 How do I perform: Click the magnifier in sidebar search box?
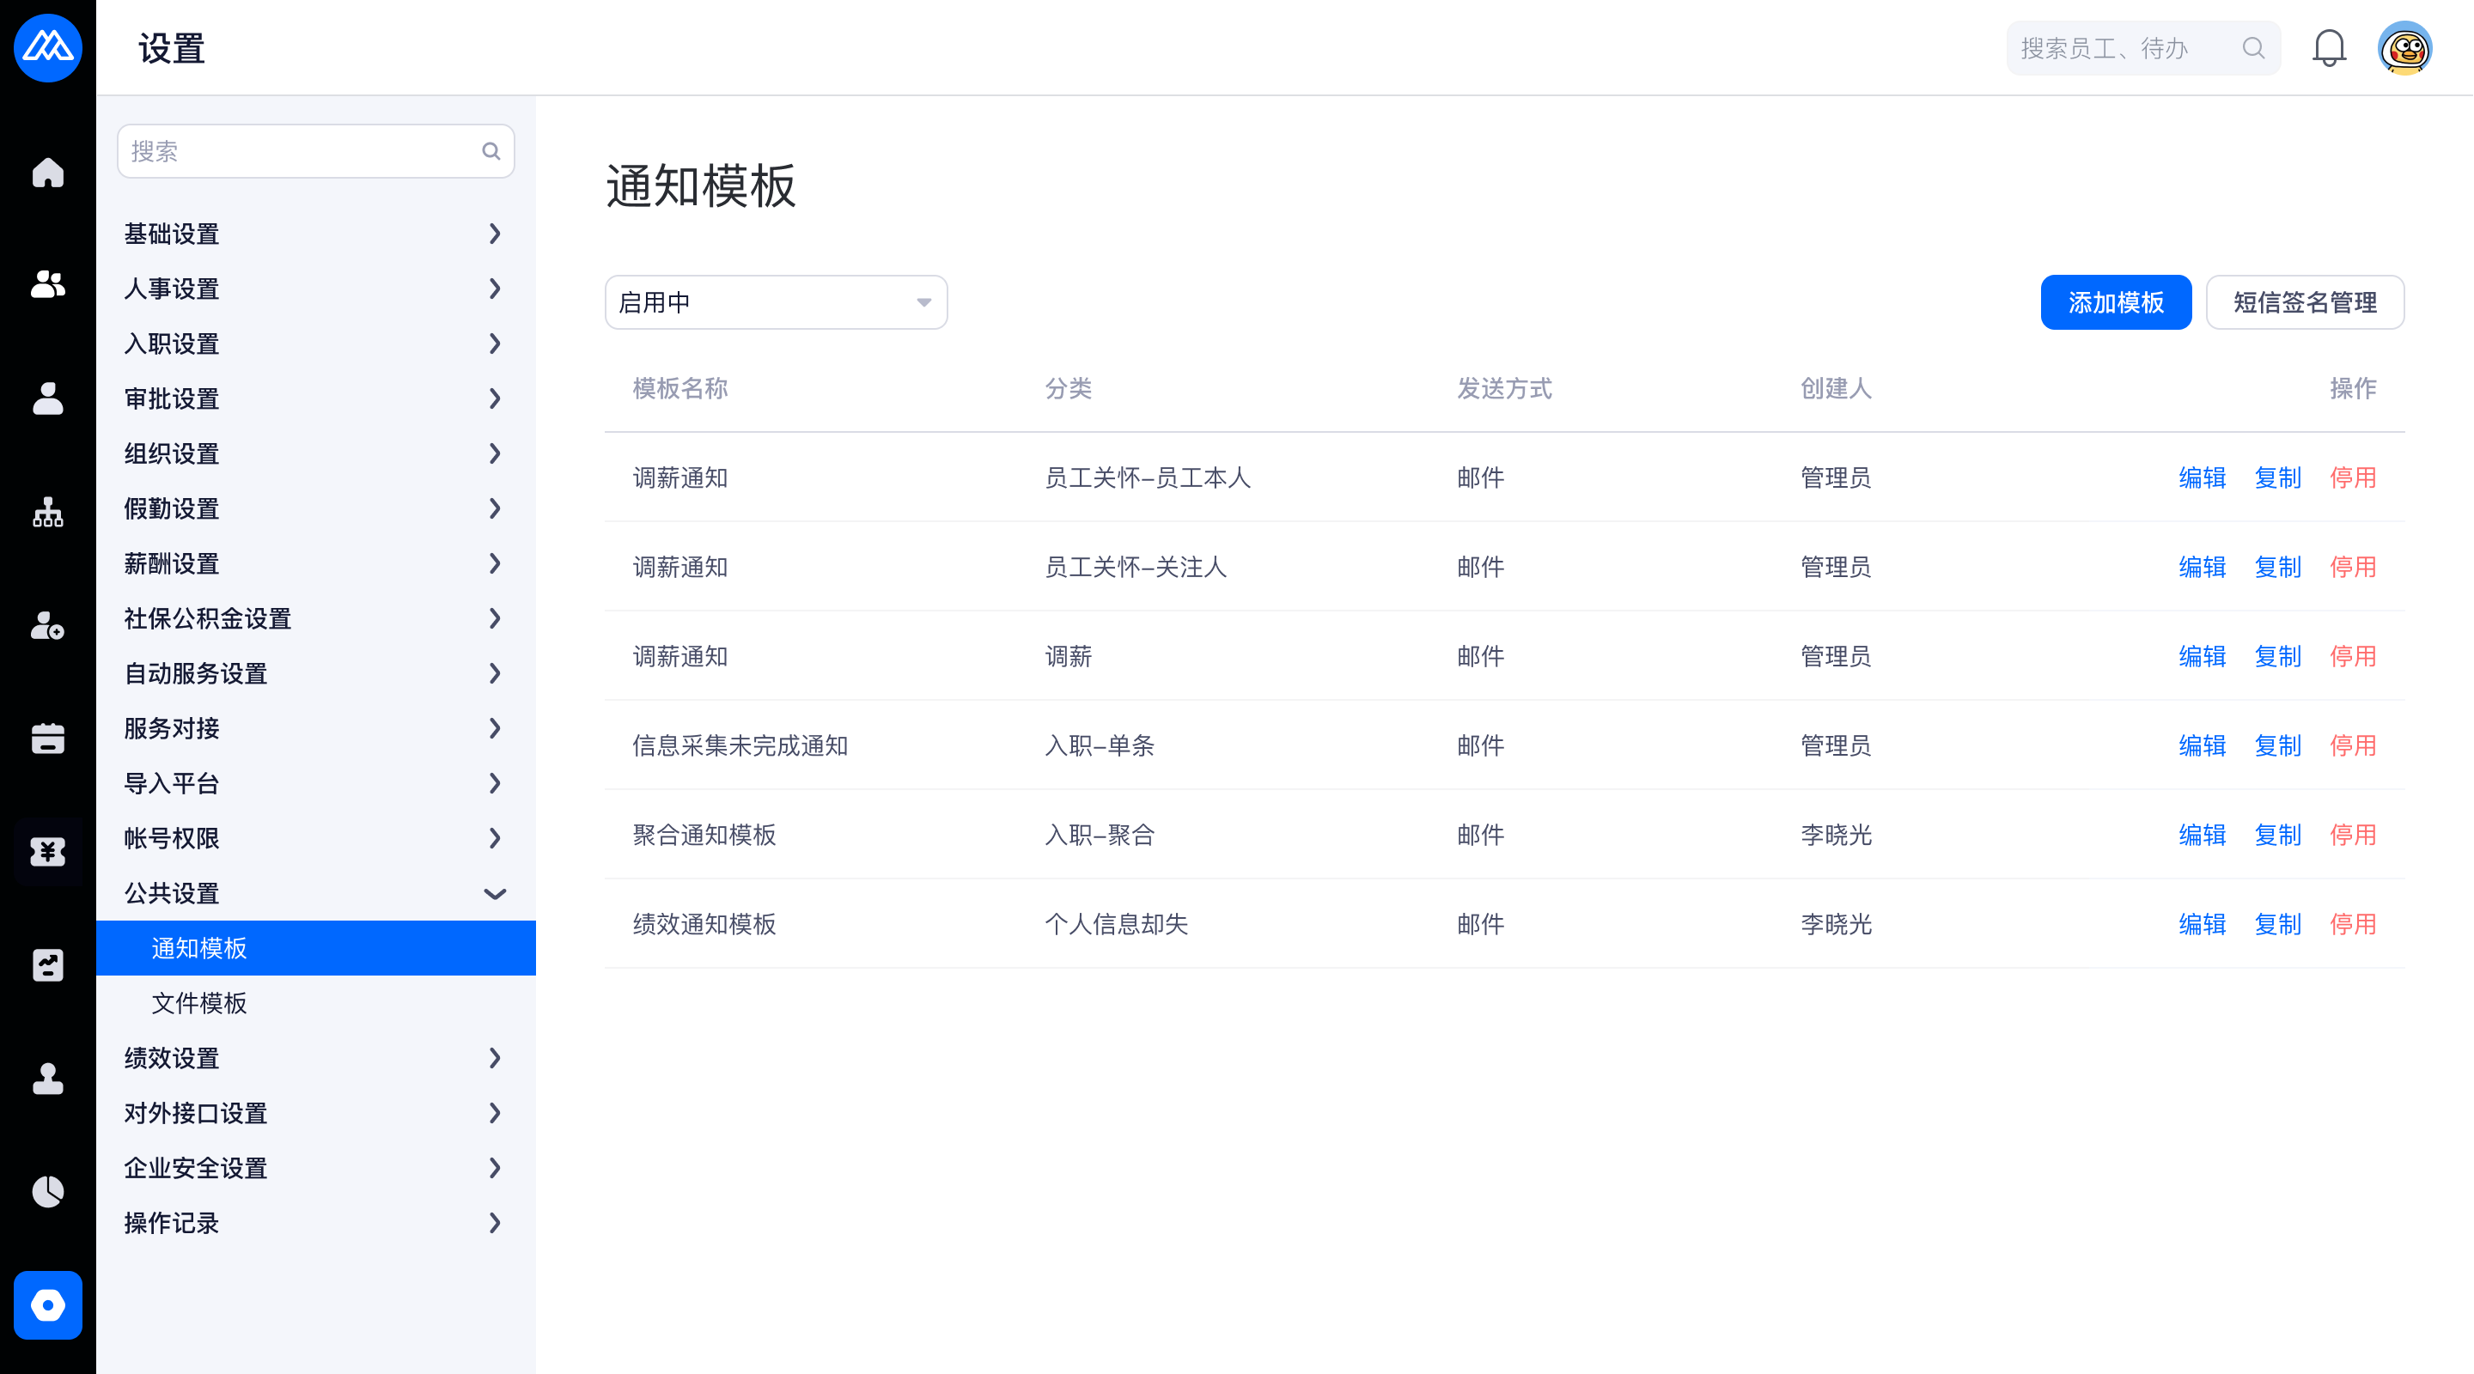491,151
